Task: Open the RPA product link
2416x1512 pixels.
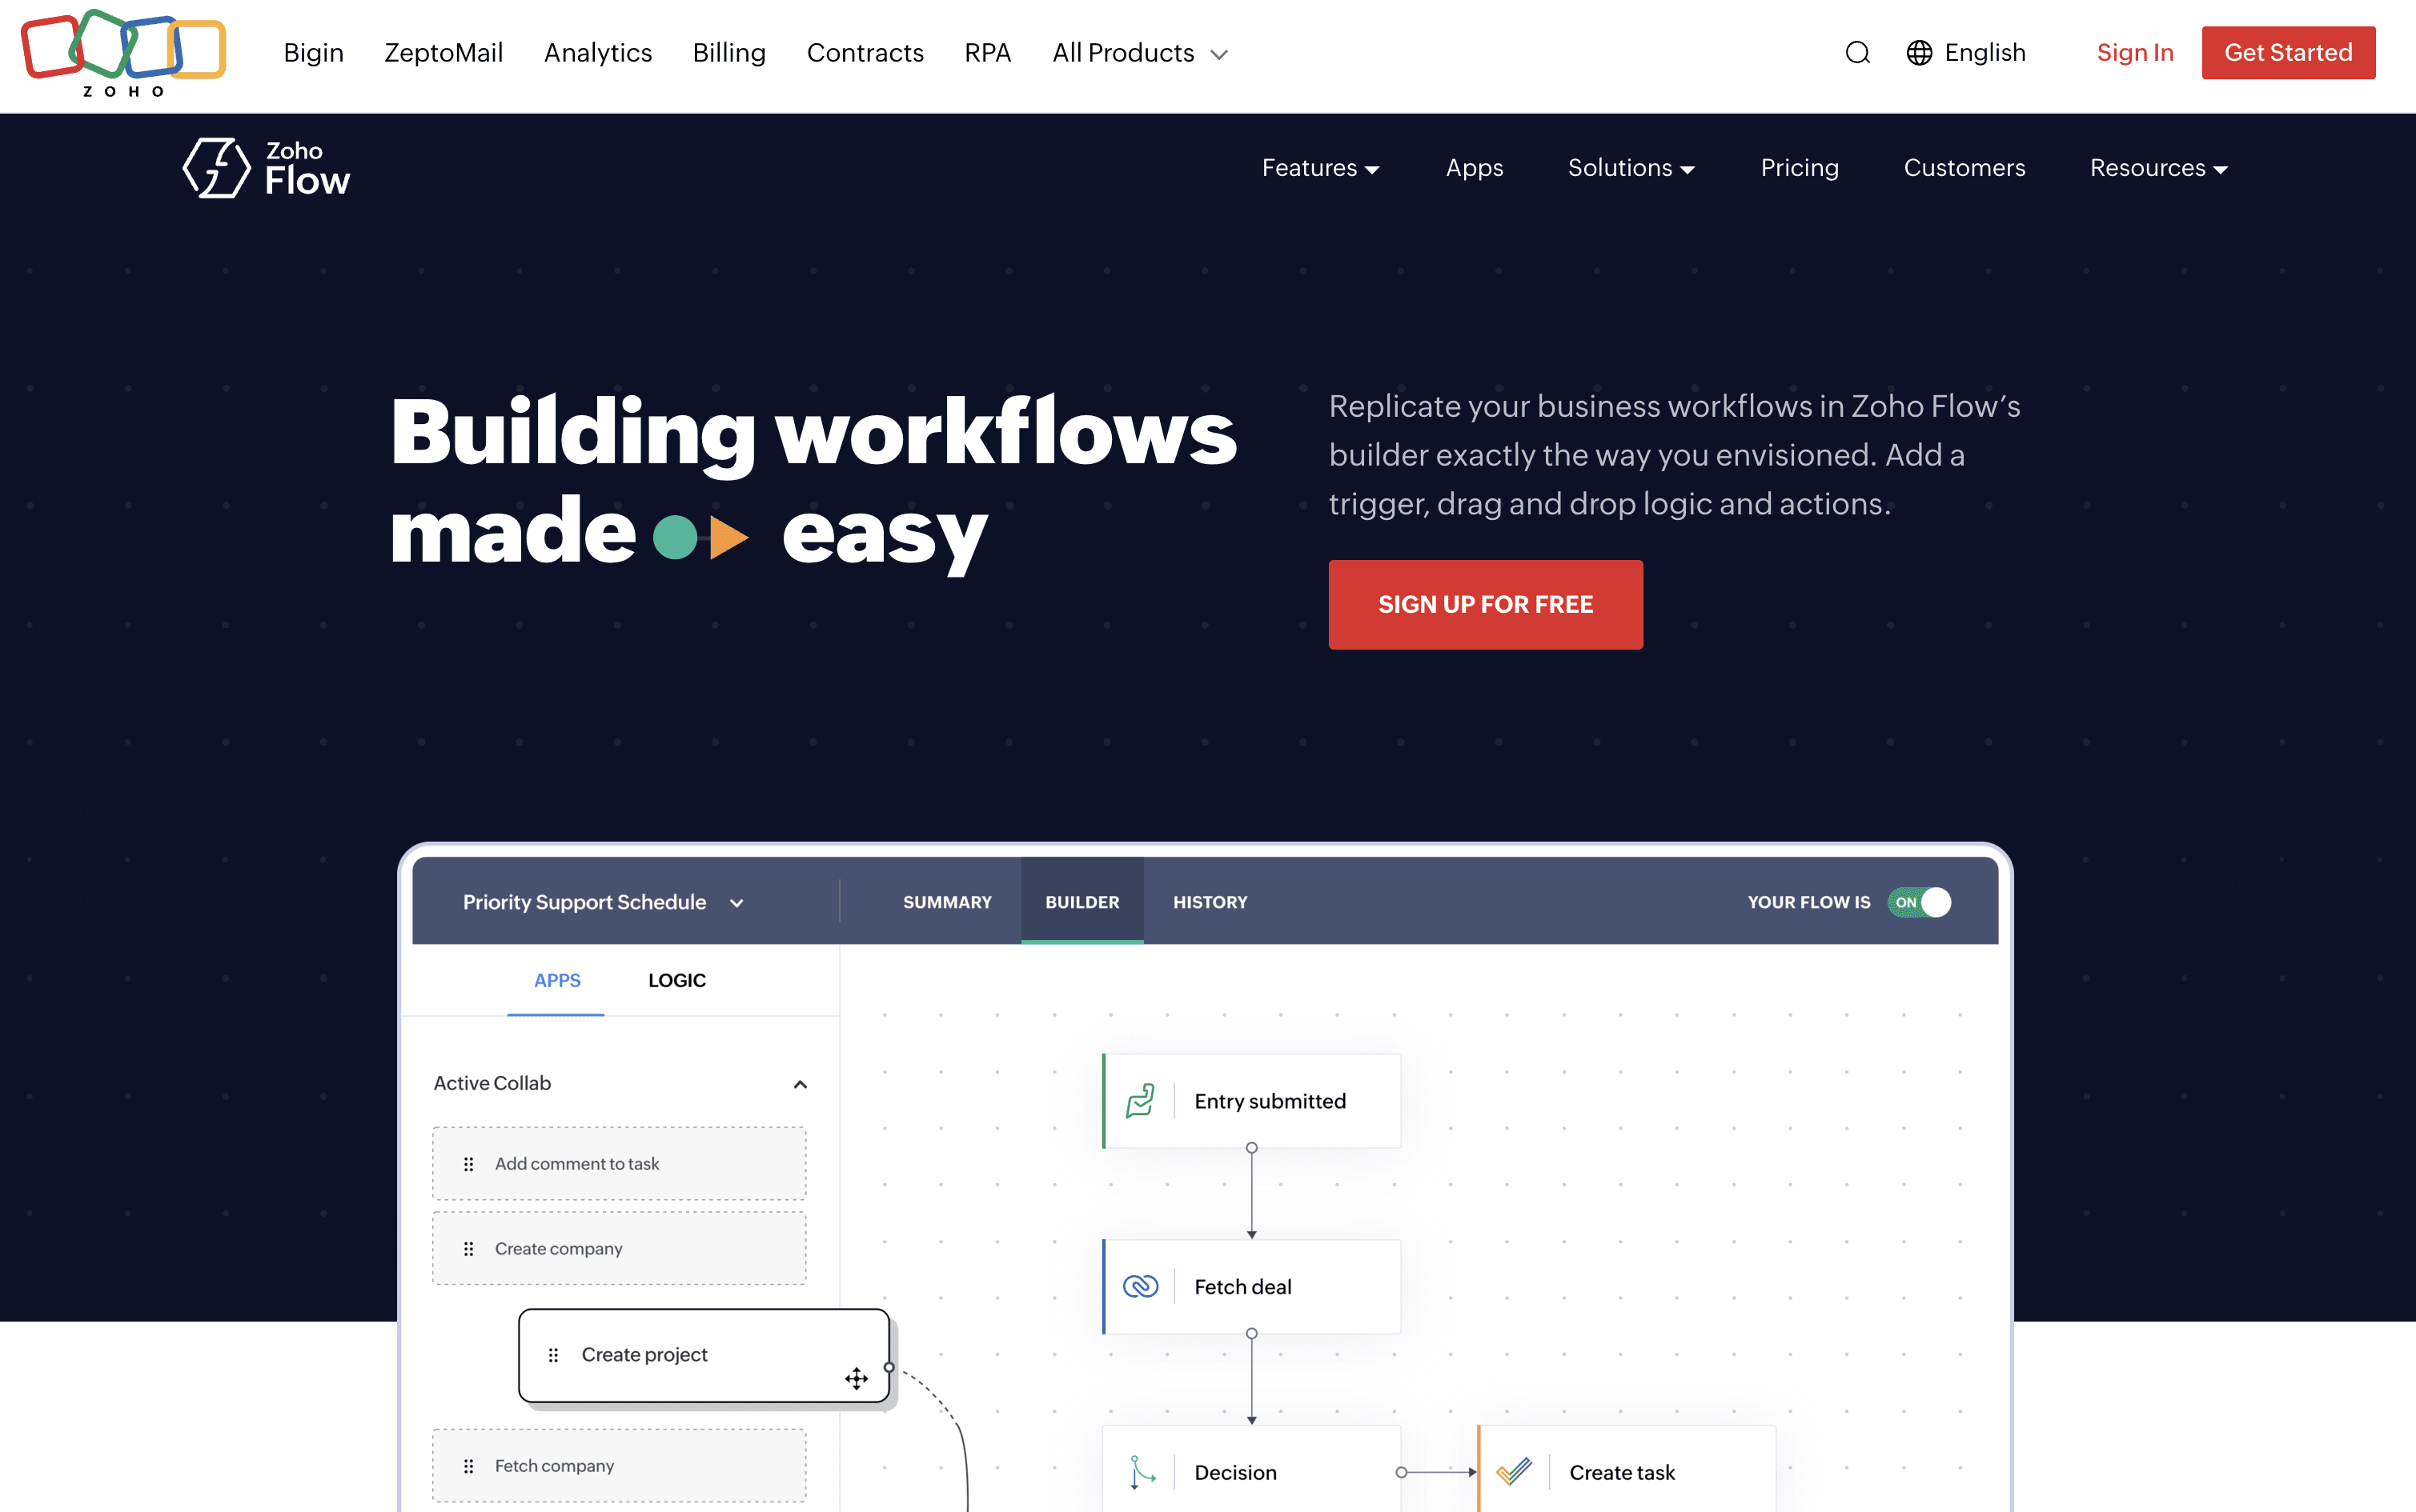Action: (x=989, y=53)
